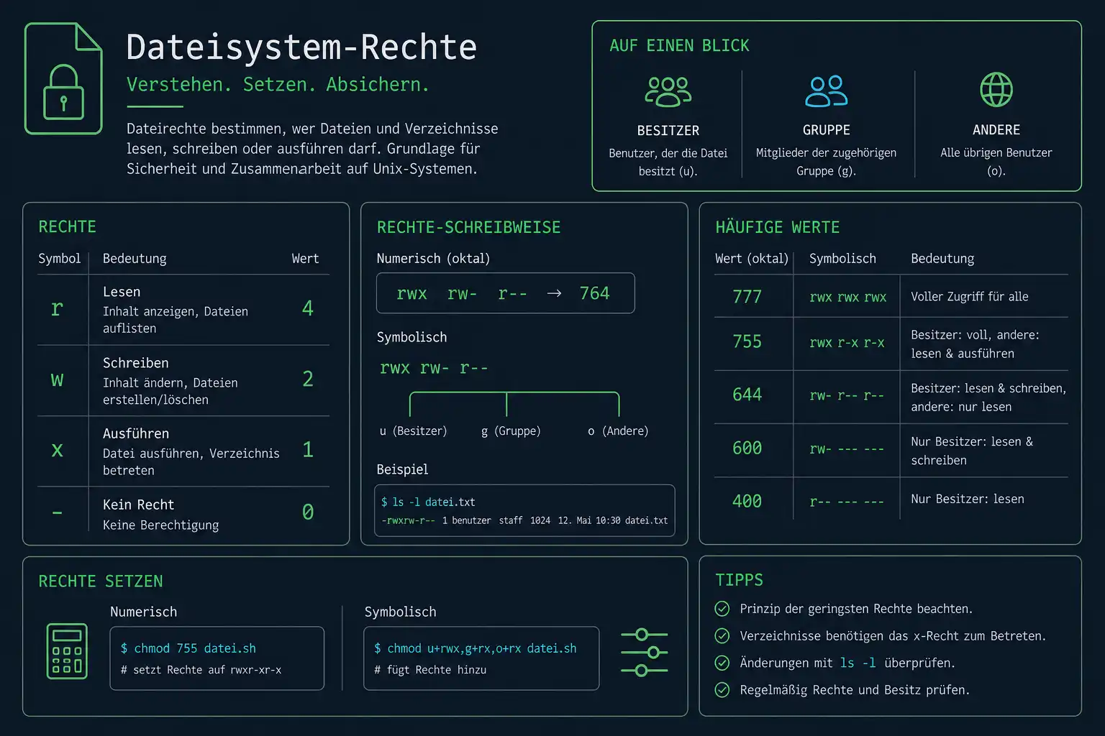Click the 'RECHTE-SCHREIBWEISE' heading

click(x=468, y=227)
